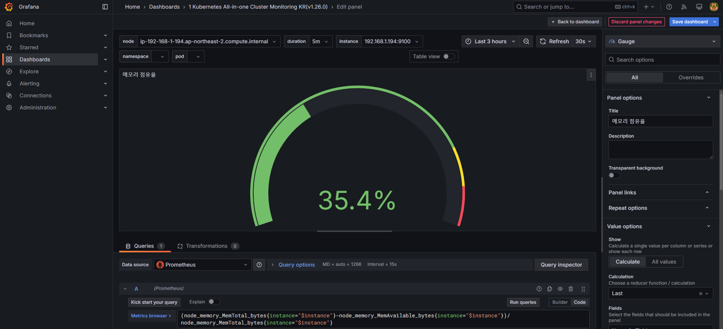Click the monitor icon in top bar

pyautogui.click(x=699, y=7)
